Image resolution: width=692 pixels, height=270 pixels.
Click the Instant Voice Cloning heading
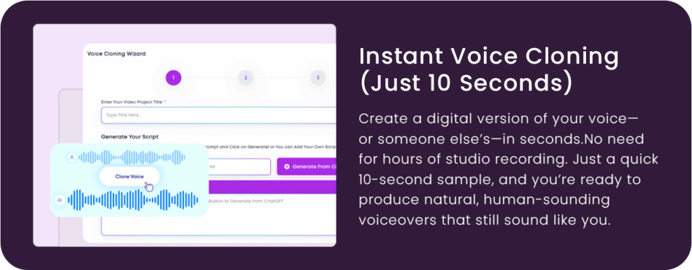[x=489, y=57]
